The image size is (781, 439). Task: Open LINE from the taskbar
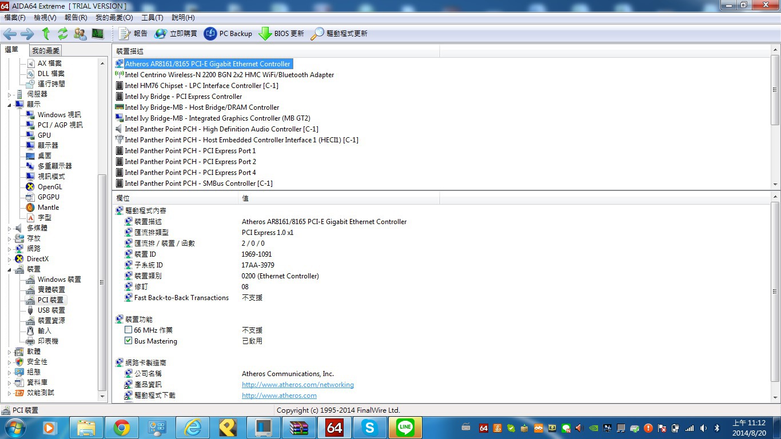[405, 428]
